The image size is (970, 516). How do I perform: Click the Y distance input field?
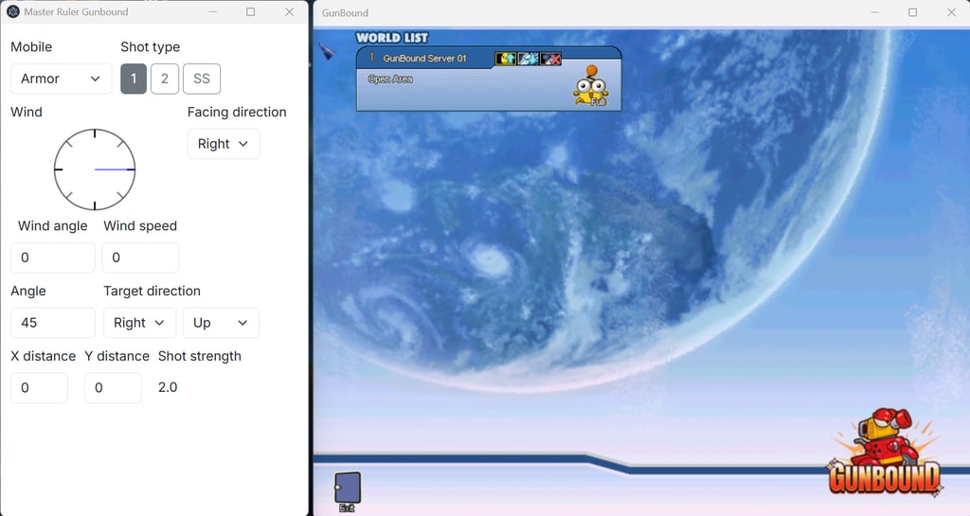113,387
